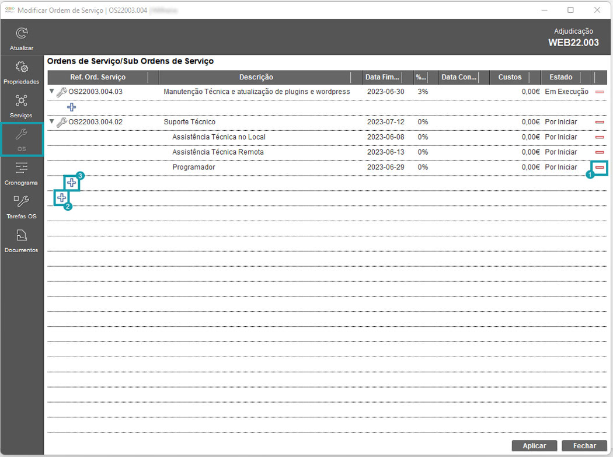Image resolution: width=613 pixels, height=457 pixels.
Task: Select the Suporte Técnico description cell
Action: click(189, 122)
